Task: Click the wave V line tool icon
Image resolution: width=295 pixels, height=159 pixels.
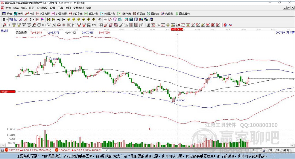Action: (x=126, y=25)
